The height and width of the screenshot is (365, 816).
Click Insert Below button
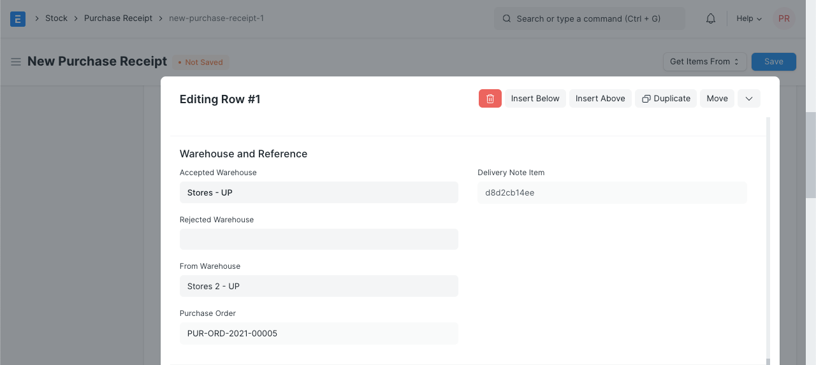pos(535,99)
